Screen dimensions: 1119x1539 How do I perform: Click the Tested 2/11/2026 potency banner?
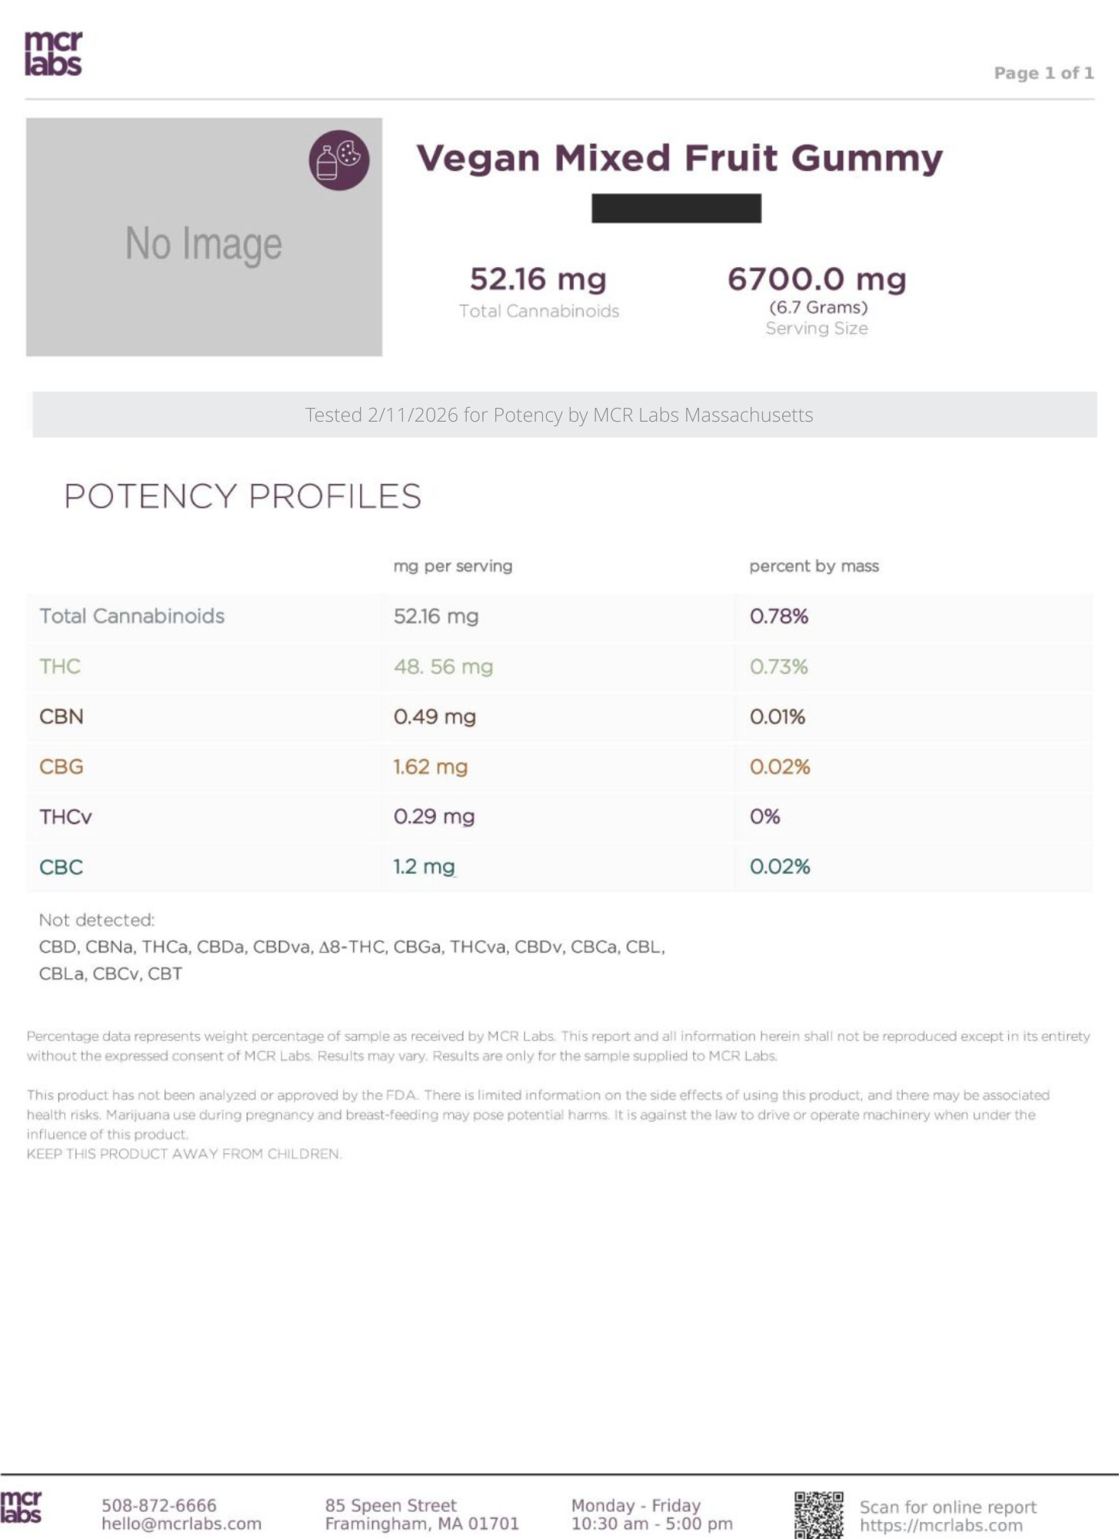[559, 415]
